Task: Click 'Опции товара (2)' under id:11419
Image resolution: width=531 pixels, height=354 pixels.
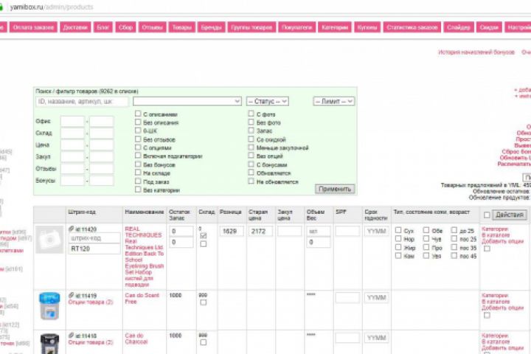Action: [x=91, y=302]
